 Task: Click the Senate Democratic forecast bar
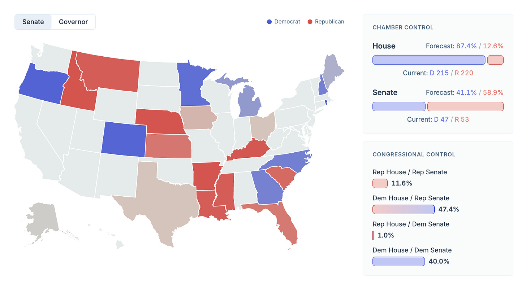[399, 106]
